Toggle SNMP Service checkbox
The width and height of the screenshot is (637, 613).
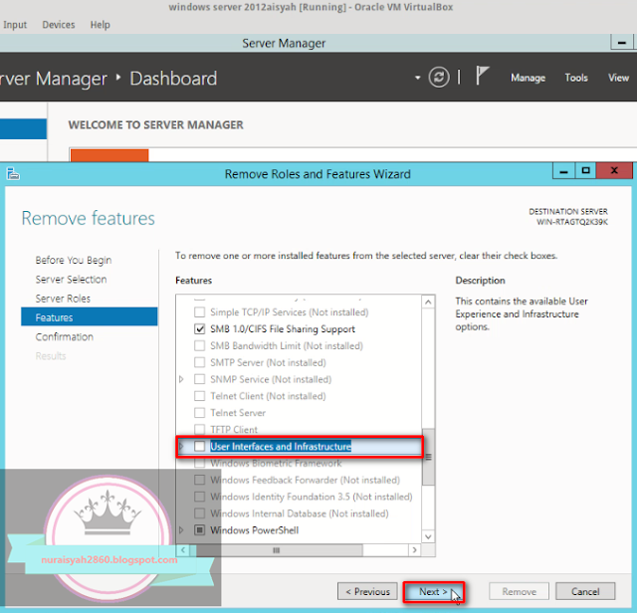[x=199, y=379]
